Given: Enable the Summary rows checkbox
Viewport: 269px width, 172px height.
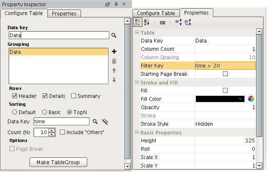Looking at the screenshot, I should (74, 96).
